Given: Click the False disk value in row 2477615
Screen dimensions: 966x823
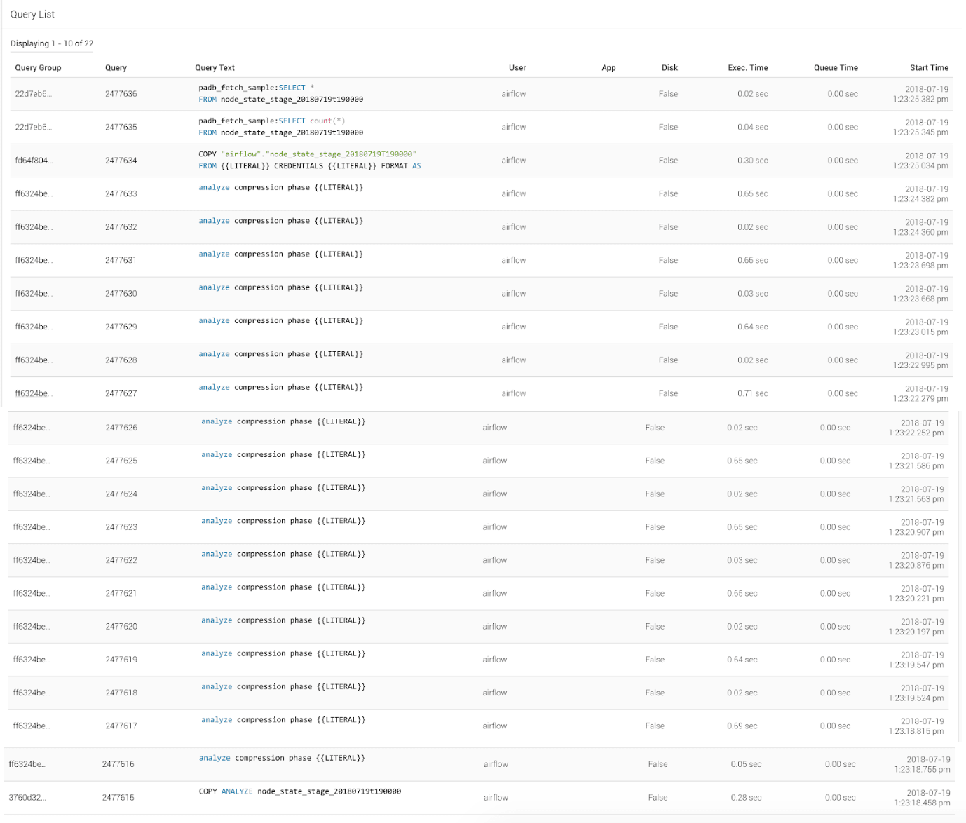Looking at the screenshot, I should 658,798.
